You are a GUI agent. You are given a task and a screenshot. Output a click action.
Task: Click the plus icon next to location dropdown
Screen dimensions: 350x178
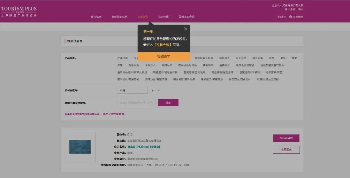(x=153, y=91)
